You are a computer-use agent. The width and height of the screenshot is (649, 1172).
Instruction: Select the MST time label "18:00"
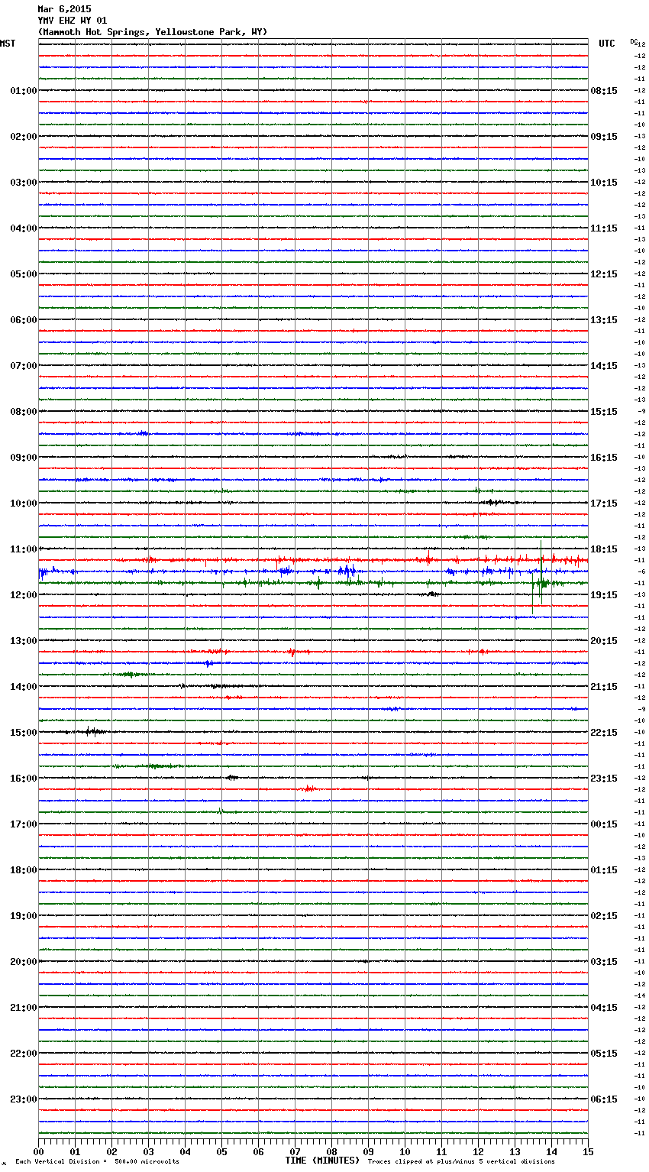(x=24, y=870)
